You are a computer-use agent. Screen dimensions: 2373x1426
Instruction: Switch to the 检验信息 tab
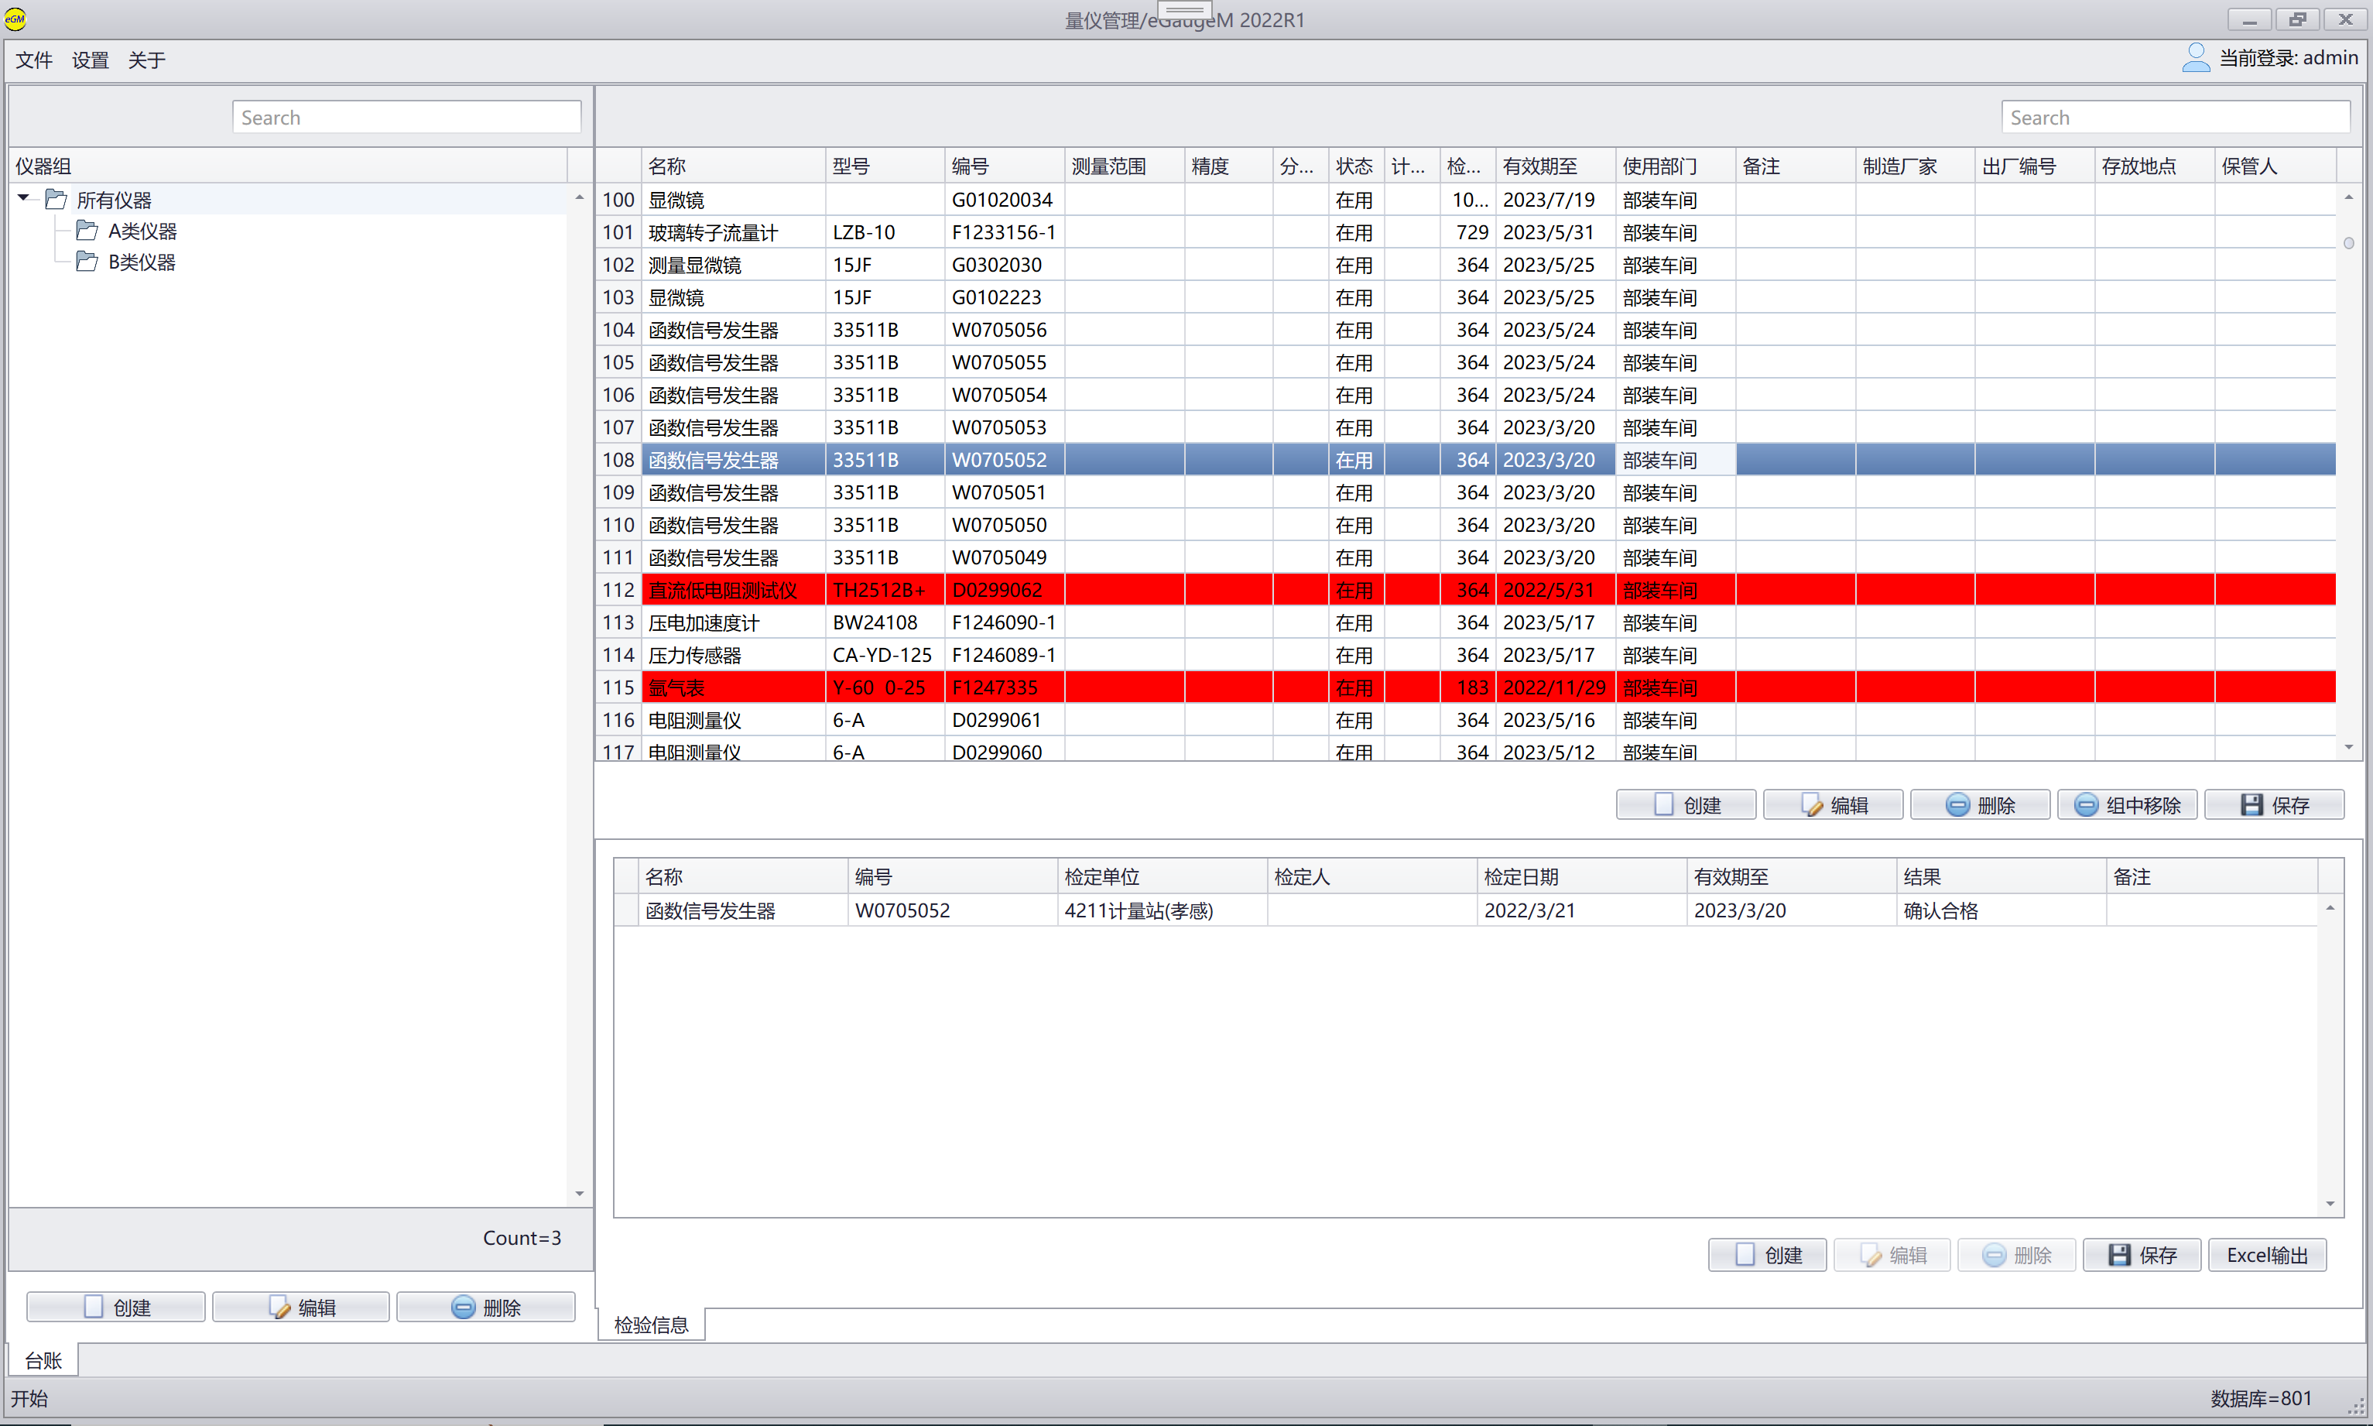(652, 1325)
